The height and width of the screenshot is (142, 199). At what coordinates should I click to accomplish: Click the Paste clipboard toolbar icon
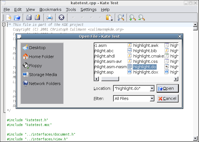click(109, 17)
